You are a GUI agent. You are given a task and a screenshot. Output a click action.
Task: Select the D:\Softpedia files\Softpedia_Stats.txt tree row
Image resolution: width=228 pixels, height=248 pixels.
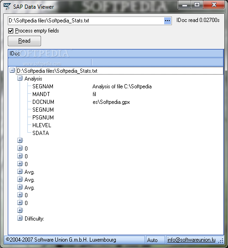(x=119, y=71)
